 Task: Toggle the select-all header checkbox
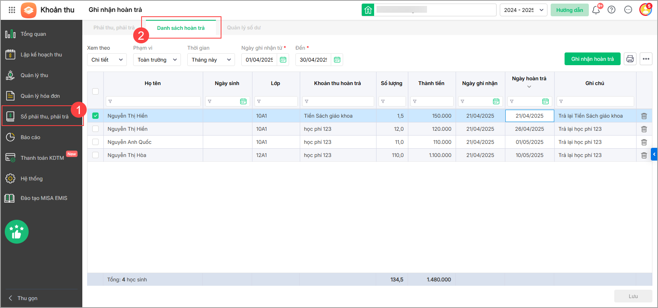click(95, 91)
